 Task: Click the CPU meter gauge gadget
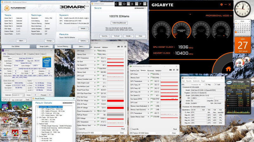[x=240, y=63]
